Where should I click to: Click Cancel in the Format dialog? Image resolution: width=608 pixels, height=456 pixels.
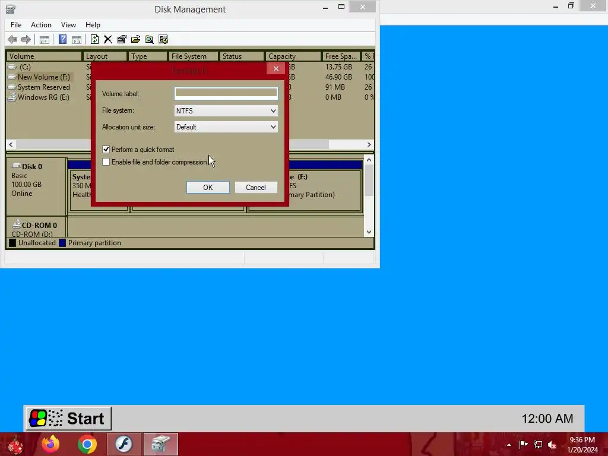click(256, 187)
